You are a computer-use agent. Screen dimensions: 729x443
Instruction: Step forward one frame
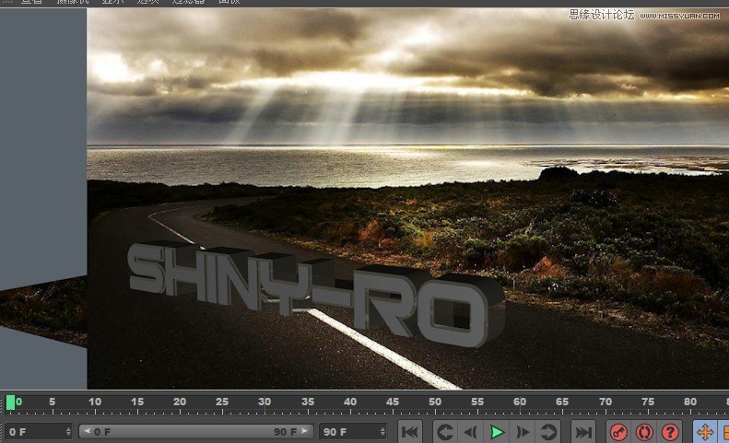[523, 432]
